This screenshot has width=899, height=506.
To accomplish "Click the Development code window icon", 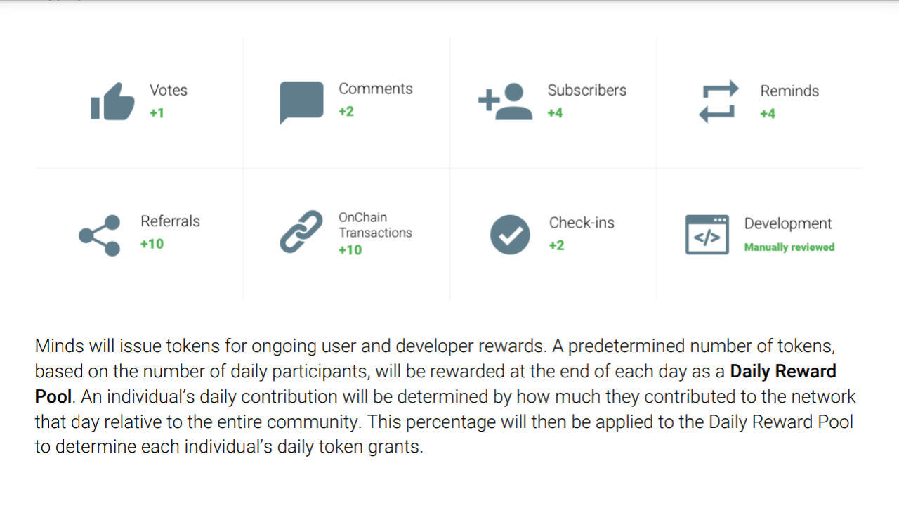I will point(707,235).
